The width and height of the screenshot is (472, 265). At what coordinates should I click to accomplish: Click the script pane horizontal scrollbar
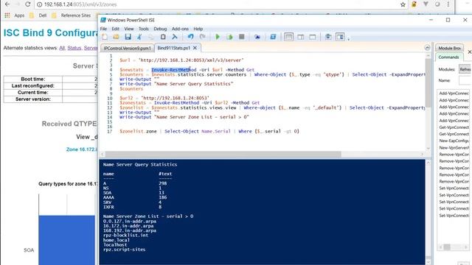tap(223, 154)
